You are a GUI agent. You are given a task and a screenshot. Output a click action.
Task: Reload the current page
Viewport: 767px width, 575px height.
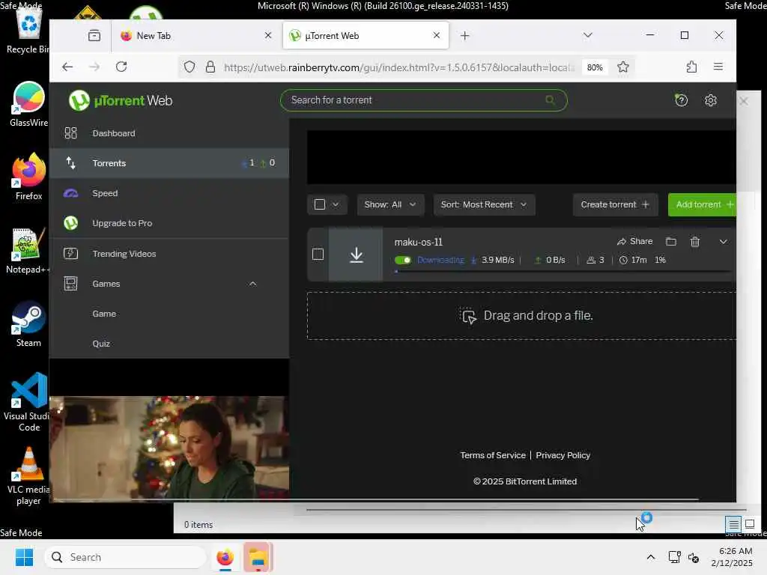[x=121, y=67]
